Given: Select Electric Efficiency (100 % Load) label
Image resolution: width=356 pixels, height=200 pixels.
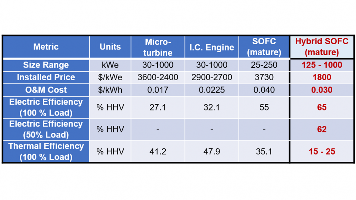Looking at the screenshot, I should click(x=46, y=107).
